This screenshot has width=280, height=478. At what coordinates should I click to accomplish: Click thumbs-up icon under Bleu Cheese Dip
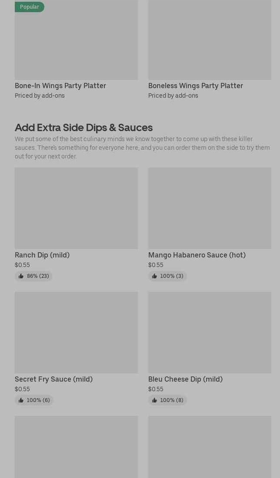click(154, 400)
